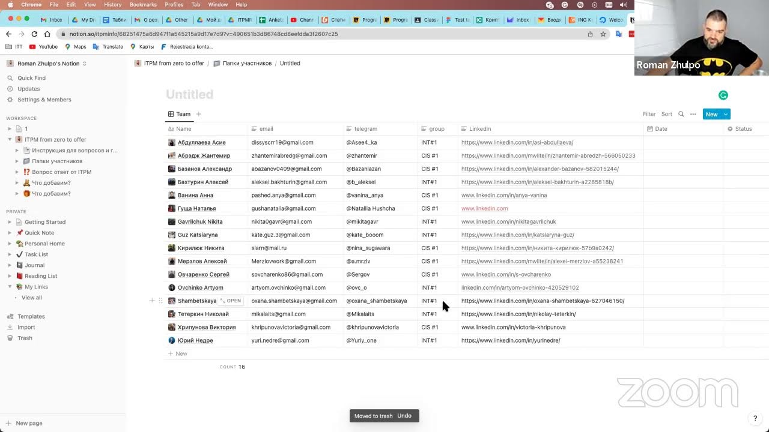The image size is (769, 432).
Task: Open the Apple menu
Action: (x=10, y=5)
